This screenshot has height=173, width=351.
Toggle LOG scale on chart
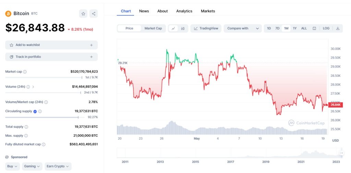pos(326,28)
